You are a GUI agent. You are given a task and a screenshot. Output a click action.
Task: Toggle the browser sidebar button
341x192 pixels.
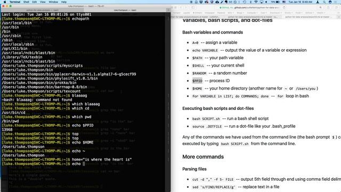coord(193,7)
